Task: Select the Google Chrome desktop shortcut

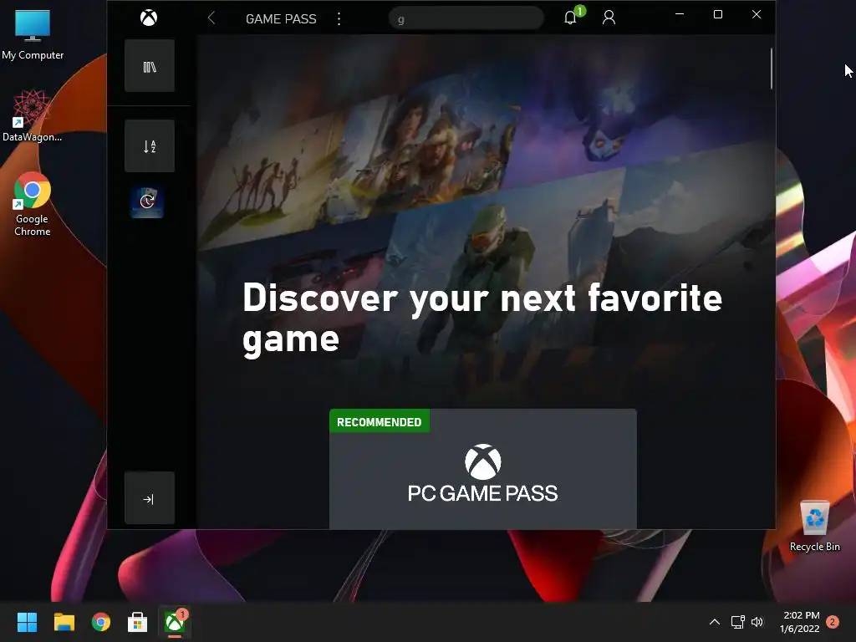Action: click(33, 204)
